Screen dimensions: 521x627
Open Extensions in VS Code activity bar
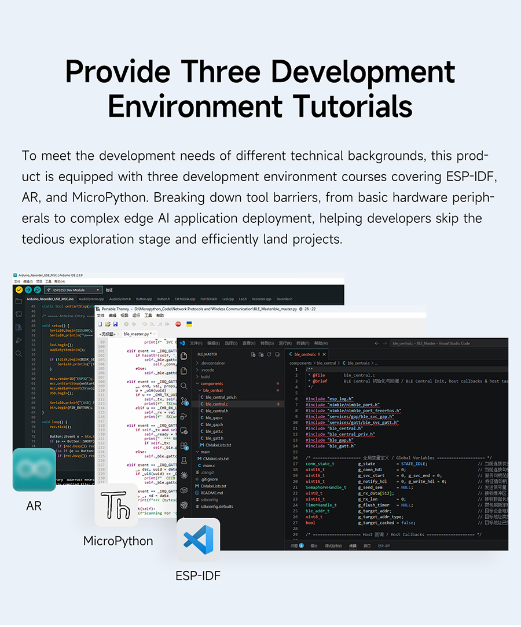coord(184,446)
